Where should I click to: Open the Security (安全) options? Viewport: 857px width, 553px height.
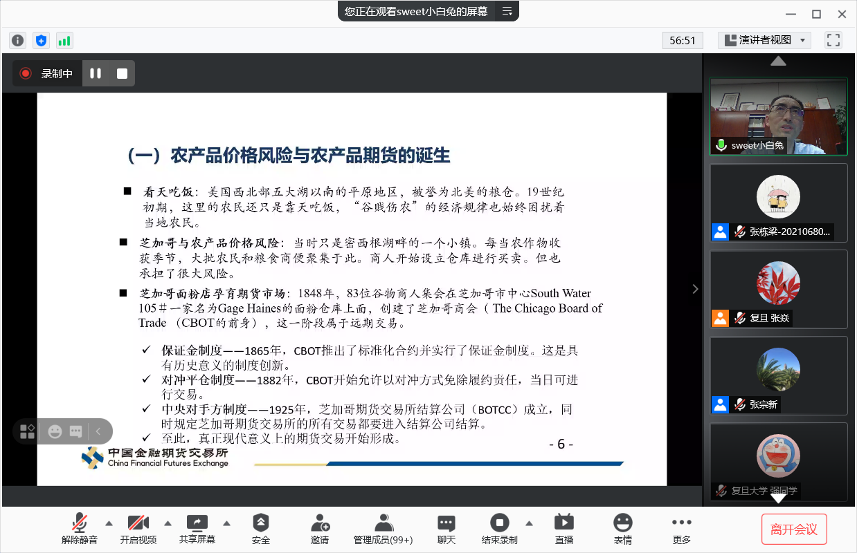[261, 529]
